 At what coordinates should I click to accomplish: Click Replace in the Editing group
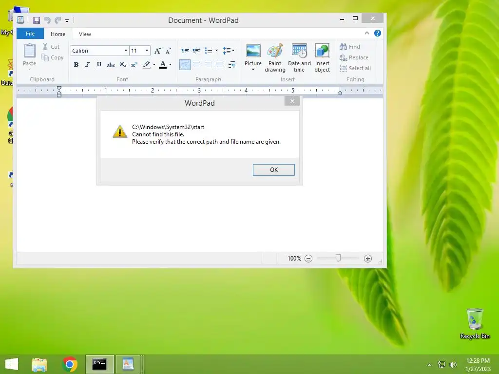pyautogui.click(x=354, y=57)
